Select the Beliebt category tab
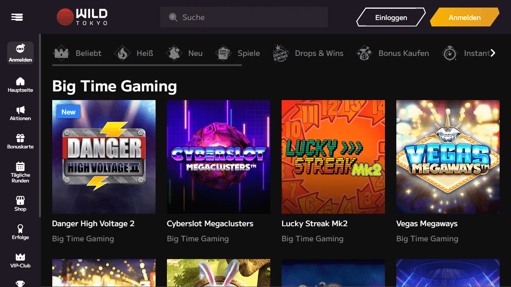511x287 pixels. click(77, 53)
